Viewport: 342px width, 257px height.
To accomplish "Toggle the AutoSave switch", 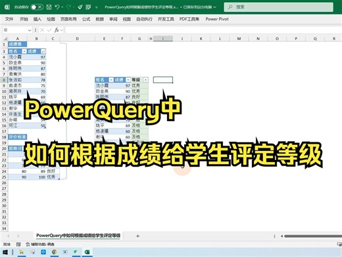I will [37, 7].
